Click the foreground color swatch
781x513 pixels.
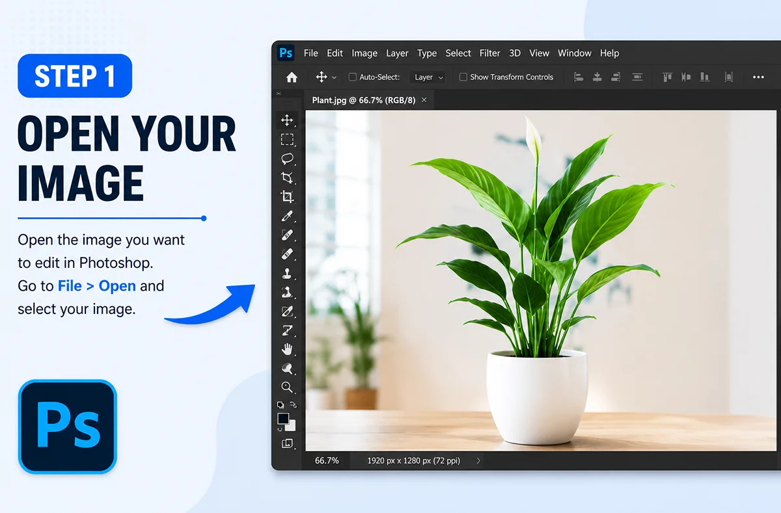coord(283,419)
